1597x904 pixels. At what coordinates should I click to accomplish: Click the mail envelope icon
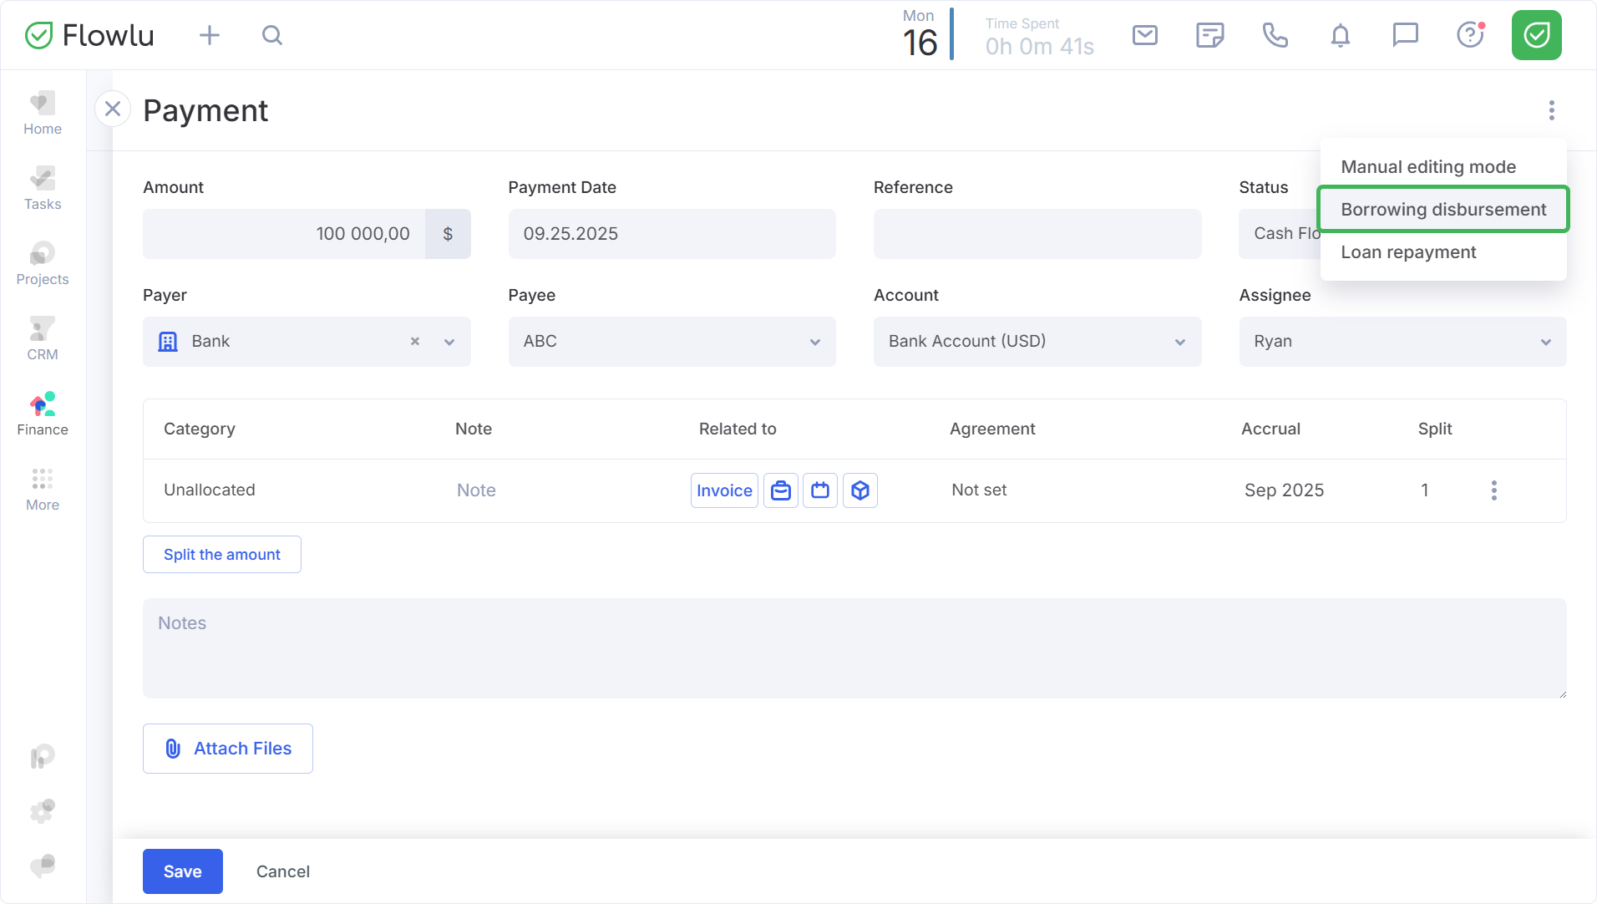tap(1144, 35)
